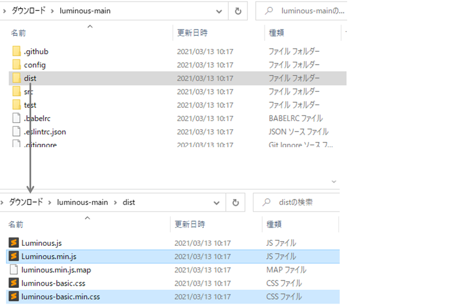
Task: Expand chevron after luminous-main in dist address bar
Action: point(116,203)
